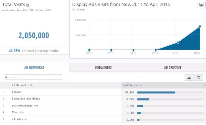The width and height of the screenshot is (206, 125).
Task: Click the search magnifier icon
Action: pyautogui.click(x=6, y=77)
